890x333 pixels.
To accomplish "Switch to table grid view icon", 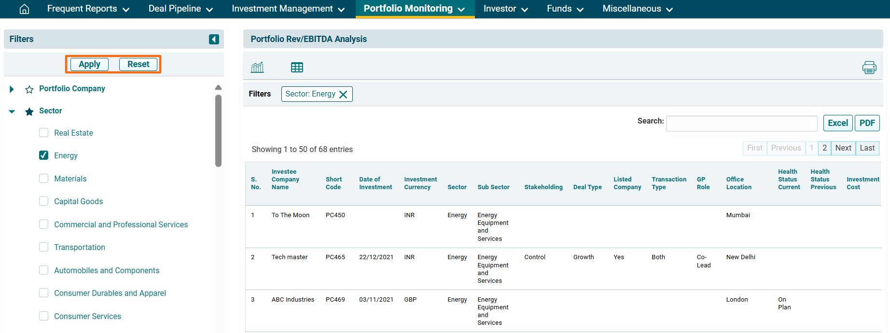I will [297, 68].
